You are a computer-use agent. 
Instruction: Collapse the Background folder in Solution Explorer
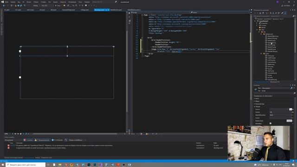point(261,34)
